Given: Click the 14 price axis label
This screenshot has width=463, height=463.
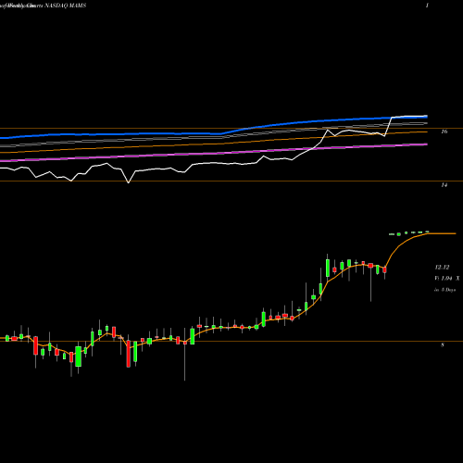Looking at the screenshot, I should (444, 185).
